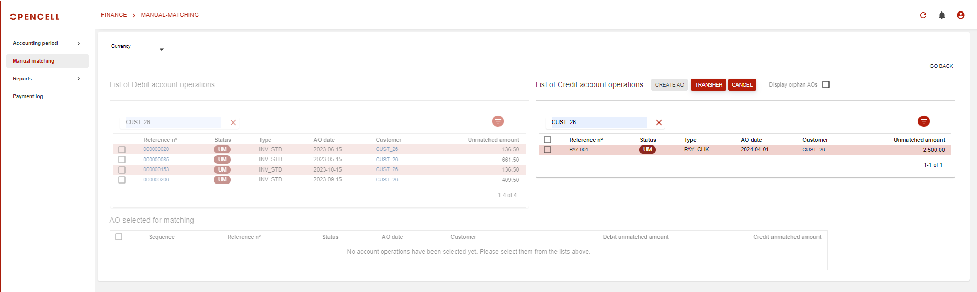This screenshot has height=292, width=977.
Task: Open the user account profile icon
Action: coord(961,15)
